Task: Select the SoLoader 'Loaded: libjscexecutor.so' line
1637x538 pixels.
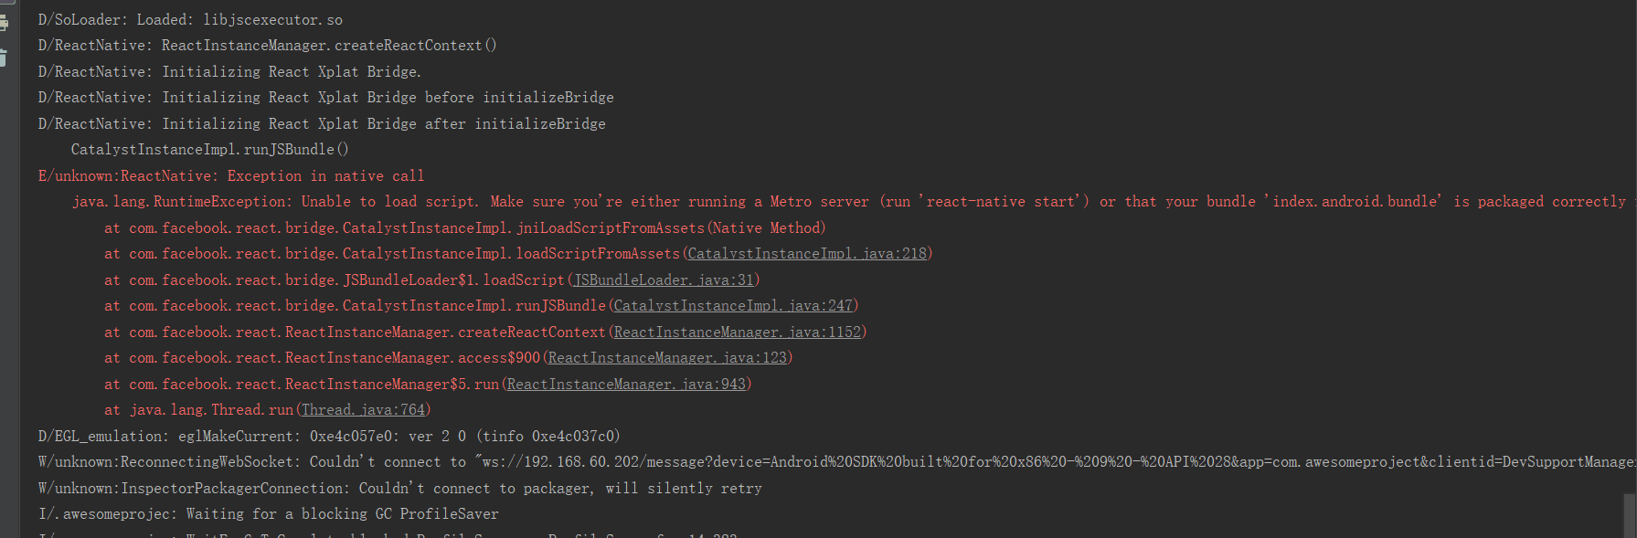Action: pyautogui.click(x=190, y=20)
